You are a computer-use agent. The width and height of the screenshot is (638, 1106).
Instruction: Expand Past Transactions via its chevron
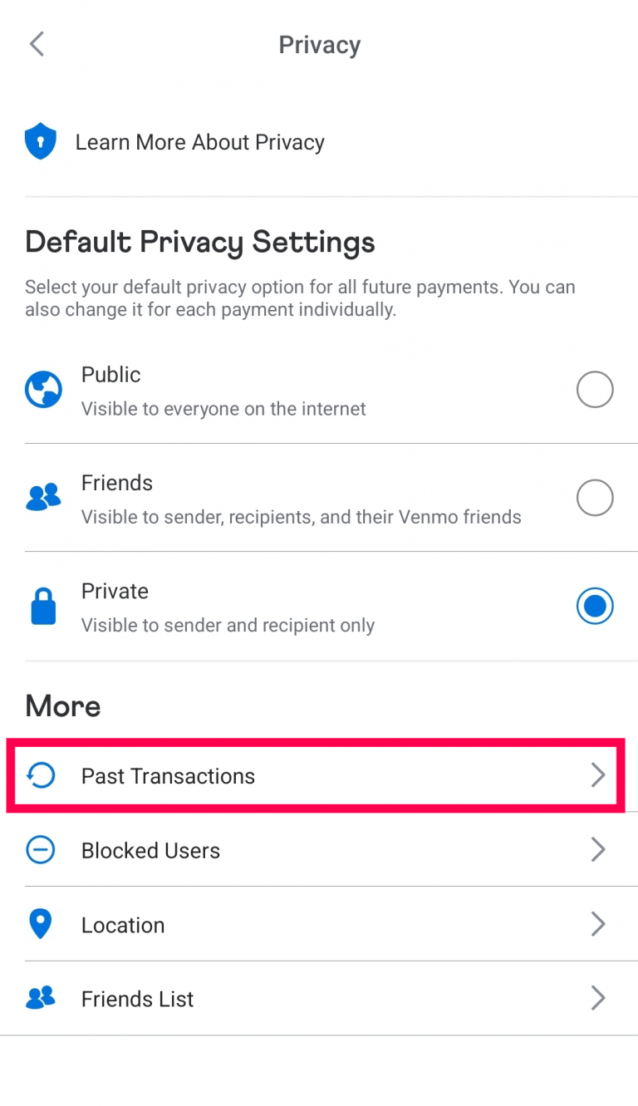(x=598, y=775)
